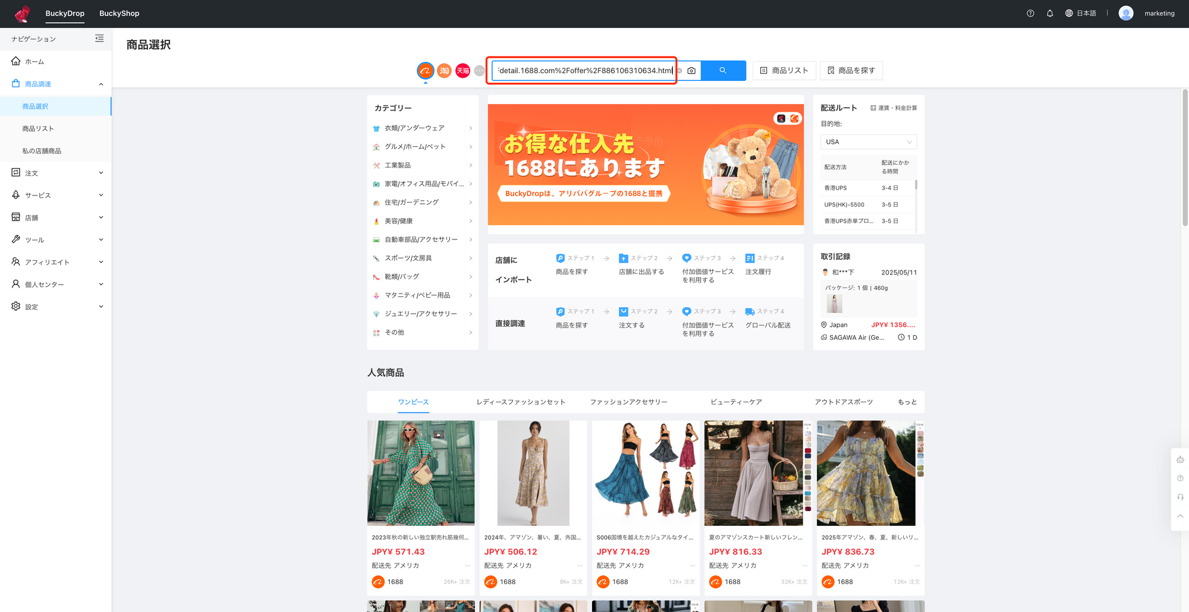Click the JPY¥ 816.33 price

pyautogui.click(x=735, y=552)
